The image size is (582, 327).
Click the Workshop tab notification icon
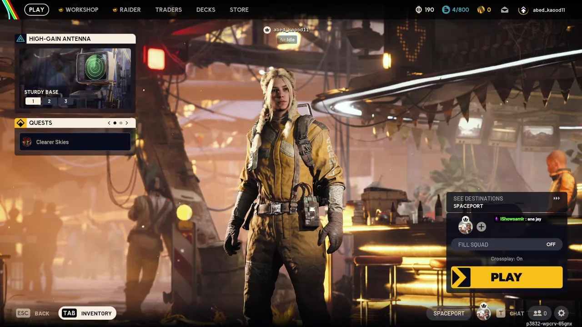tap(61, 10)
